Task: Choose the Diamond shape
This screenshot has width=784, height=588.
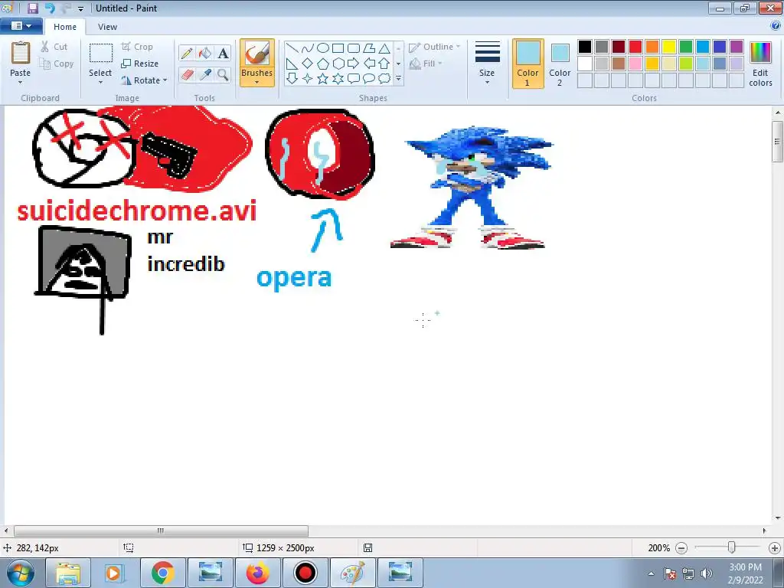Action: [308, 64]
